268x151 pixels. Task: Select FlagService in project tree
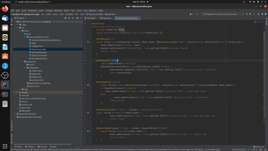point(37,46)
